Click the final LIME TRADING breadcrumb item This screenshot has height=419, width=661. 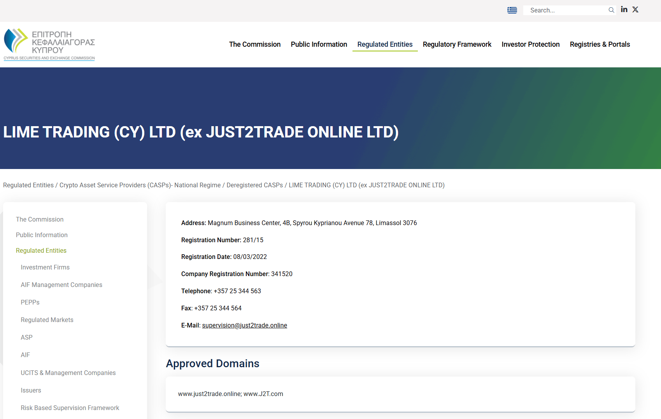pos(366,185)
